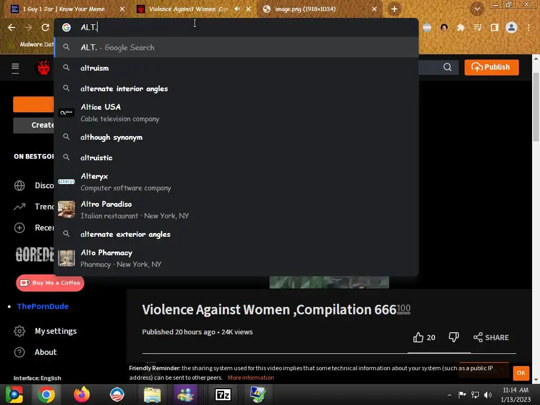The image size is (540, 405).
Task: Click the video thumbnail below the dropdown
Action: point(329,283)
